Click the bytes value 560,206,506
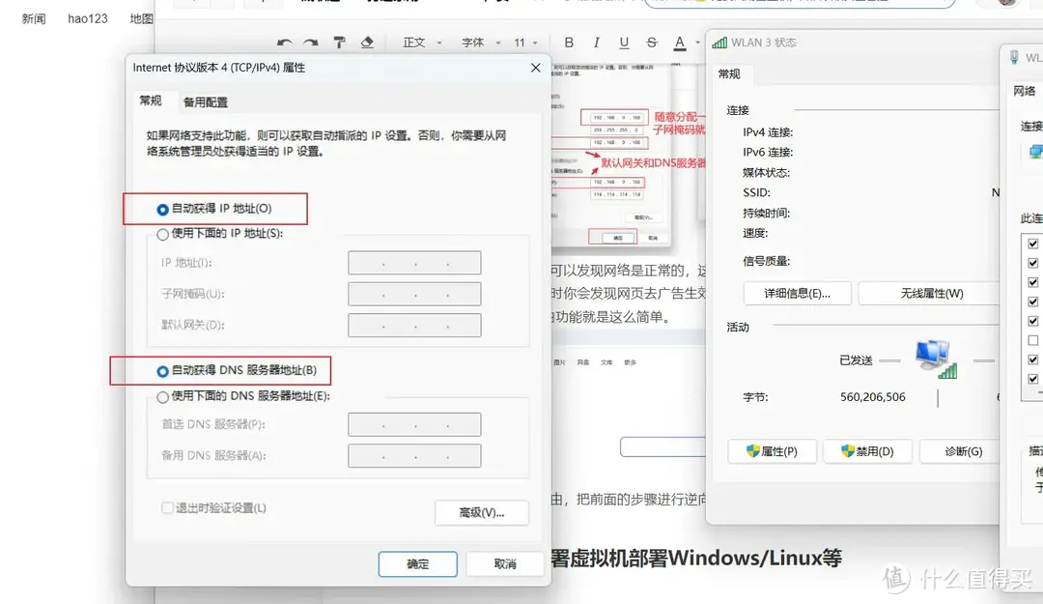Viewport: 1043px width, 604px height. 873,397
